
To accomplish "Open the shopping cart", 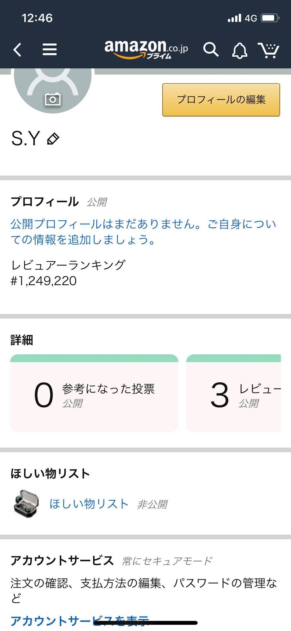I will click(269, 50).
